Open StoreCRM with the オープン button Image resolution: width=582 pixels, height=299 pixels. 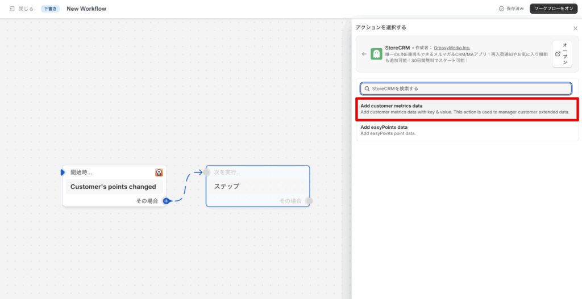(562, 54)
